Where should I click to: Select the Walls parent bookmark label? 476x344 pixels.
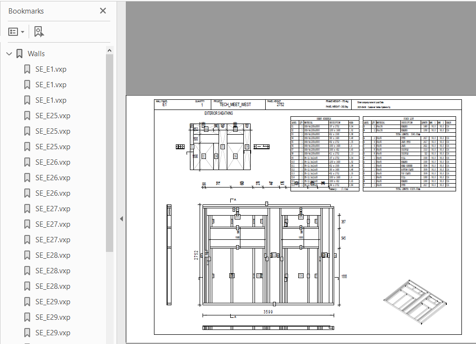36,54
